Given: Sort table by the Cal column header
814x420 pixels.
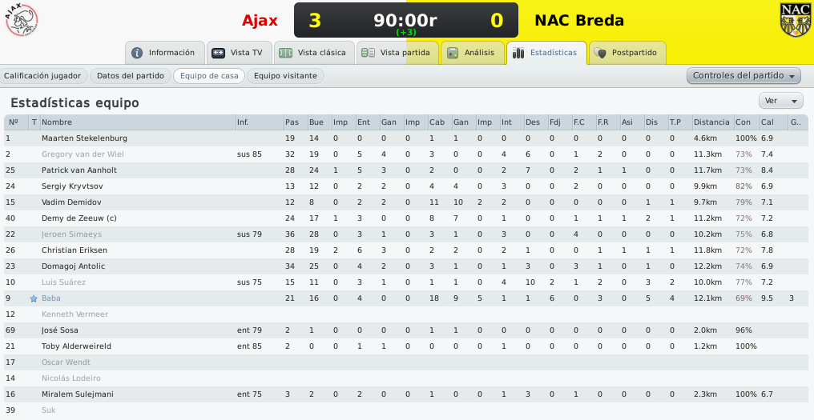Looking at the screenshot, I should coord(767,122).
